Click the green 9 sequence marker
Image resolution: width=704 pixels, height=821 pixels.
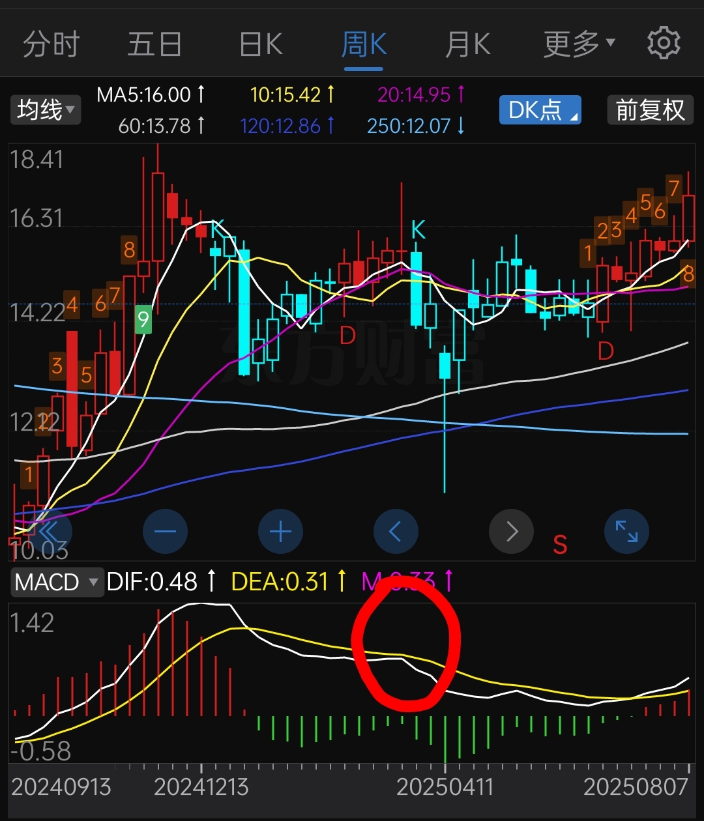[143, 319]
